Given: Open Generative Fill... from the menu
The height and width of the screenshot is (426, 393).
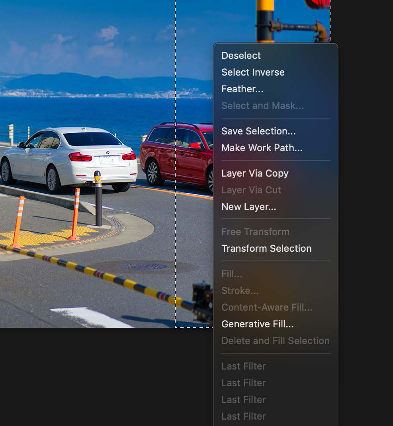Looking at the screenshot, I should click(257, 324).
